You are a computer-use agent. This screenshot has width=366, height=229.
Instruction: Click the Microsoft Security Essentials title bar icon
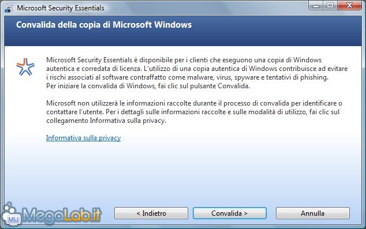pos(9,8)
